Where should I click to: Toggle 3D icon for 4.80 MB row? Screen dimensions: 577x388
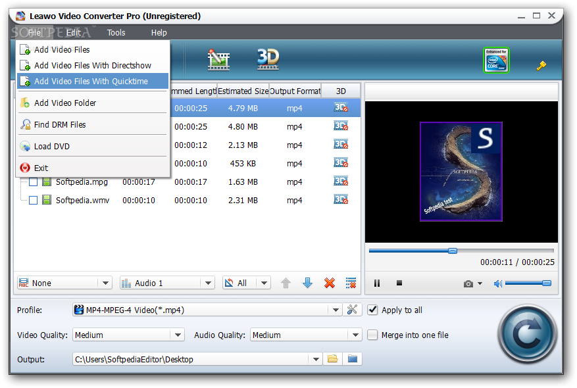pos(341,126)
